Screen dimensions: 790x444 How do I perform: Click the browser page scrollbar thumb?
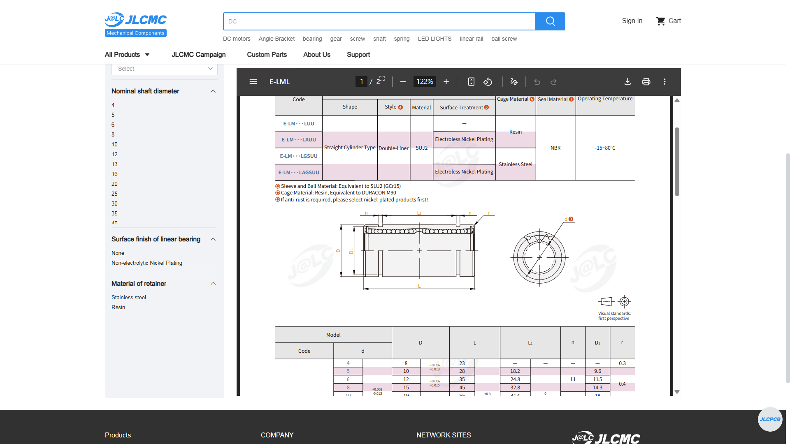(788, 268)
